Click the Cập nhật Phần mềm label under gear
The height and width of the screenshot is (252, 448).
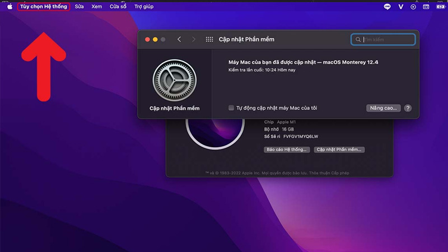(175, 108)
